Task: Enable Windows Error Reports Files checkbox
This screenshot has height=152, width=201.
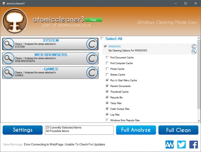Action: 107,120
